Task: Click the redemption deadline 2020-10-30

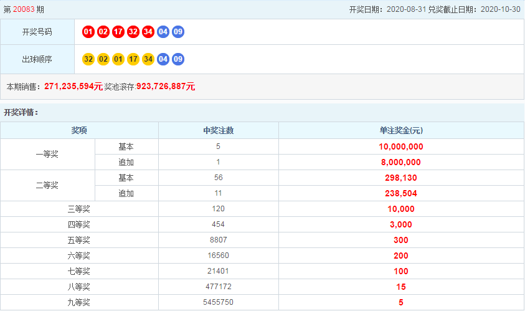Action: (x=501, y=9)
